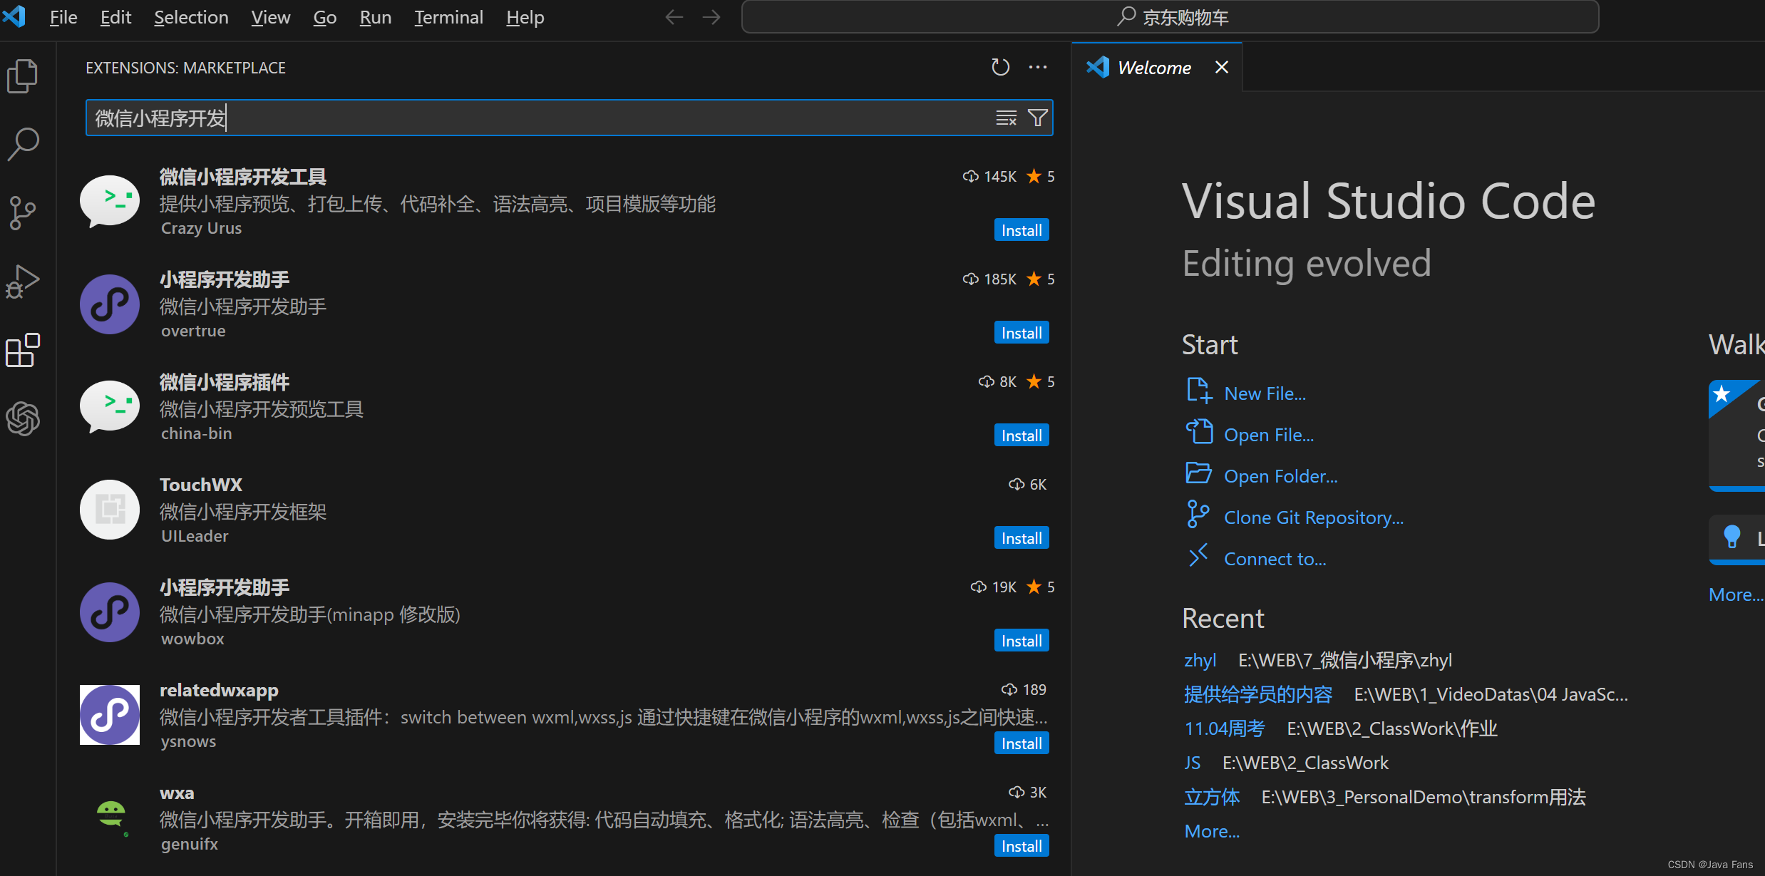
Task: Open the Edit menu
Action: [115, 17]
